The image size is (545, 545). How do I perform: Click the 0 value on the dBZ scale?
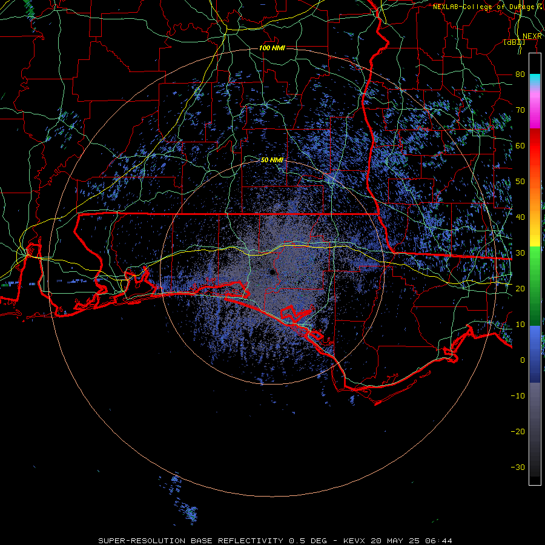point(523,360)
